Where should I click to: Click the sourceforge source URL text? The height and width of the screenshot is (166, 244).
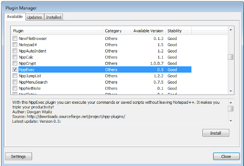coord(76,116)
